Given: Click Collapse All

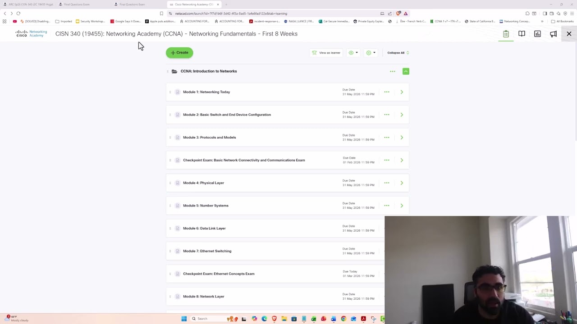Looking at the screenshot, I should click(x=398, y=53).
